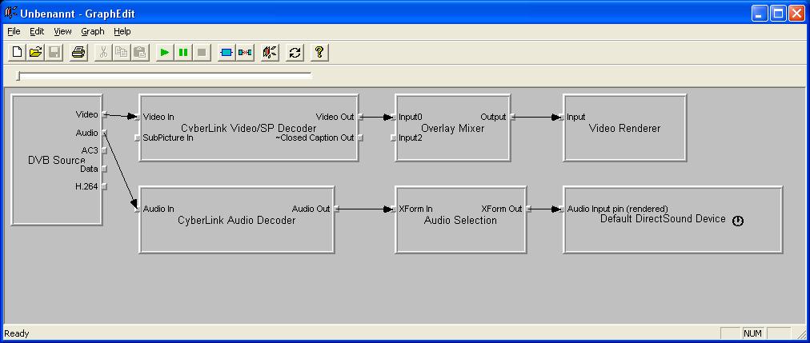The image size is (810, 343).
Task: Open help with question mark icon
Action: [319, 53]
